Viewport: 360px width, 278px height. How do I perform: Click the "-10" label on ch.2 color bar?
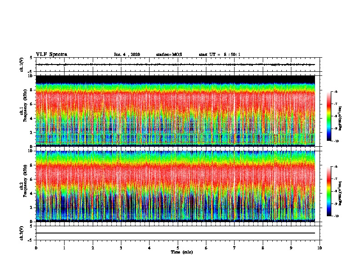tap(336, 216)
